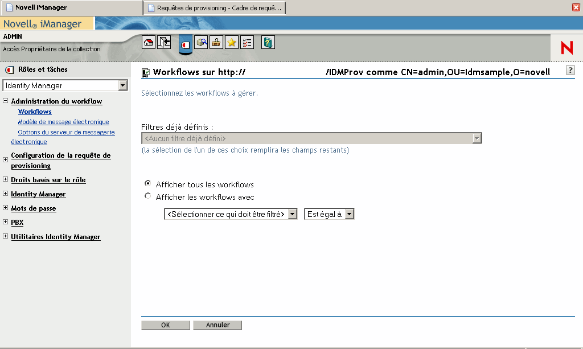Click the Configure (desk) icon in toolbar
This screenshot has height=349, width=583.
pos(216,42)
